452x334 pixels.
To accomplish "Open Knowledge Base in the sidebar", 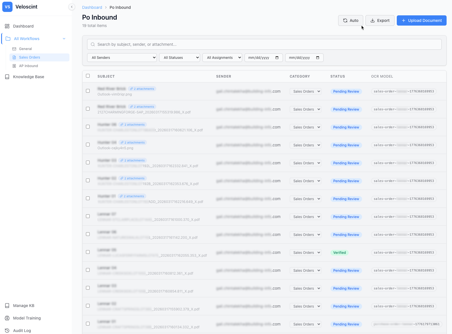I will click(28, 77).
